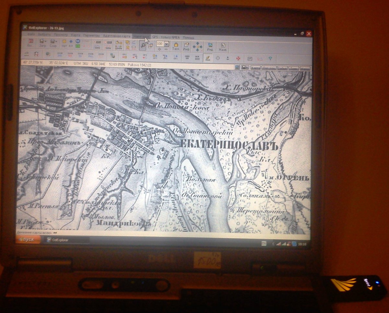The height and width of the screenshot is (313, 389).
Task: Click the Zoom 200 toolbar button
Action: [x=60, y=55]
